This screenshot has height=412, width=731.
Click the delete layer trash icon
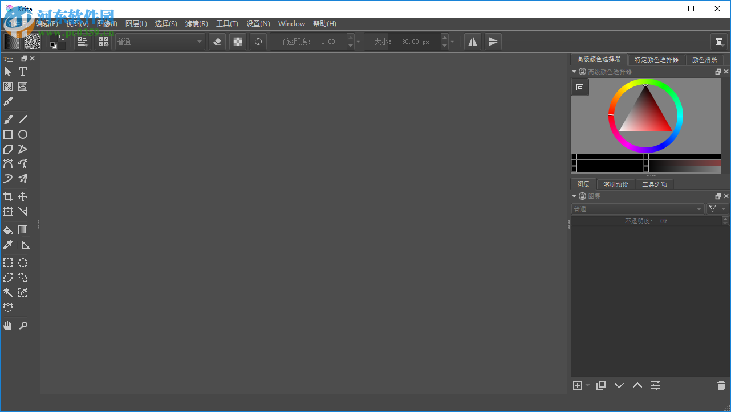[x=721, y=385]
